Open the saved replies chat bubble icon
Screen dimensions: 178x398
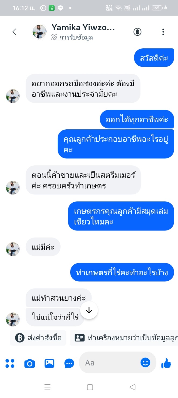pyautogui.click(x=69, y=364)
